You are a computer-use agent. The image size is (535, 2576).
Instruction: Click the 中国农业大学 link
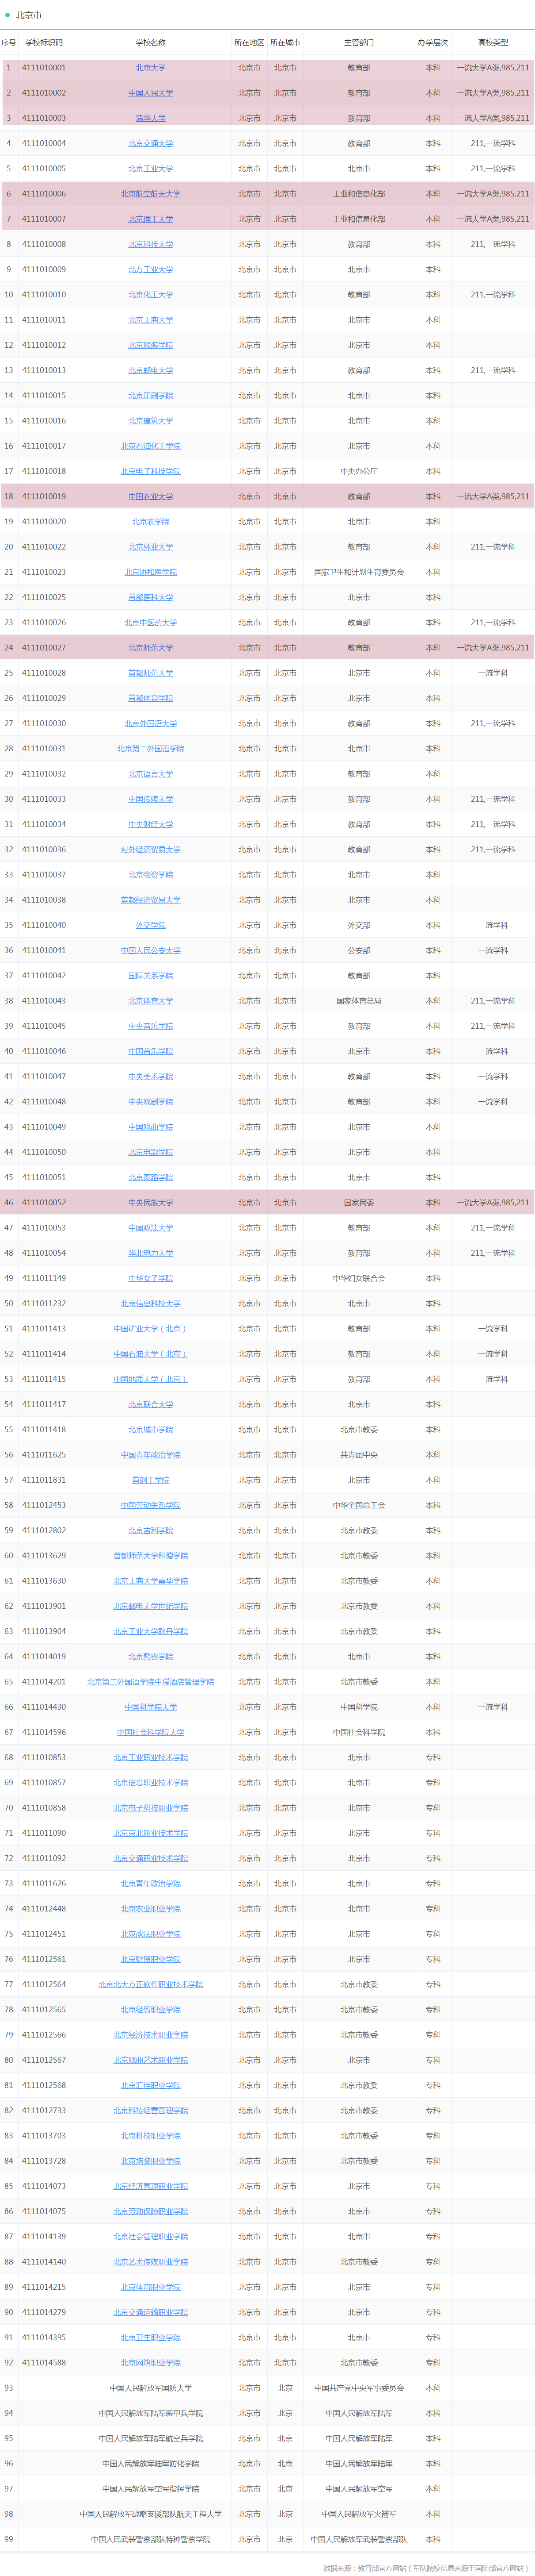pos(151,497)
